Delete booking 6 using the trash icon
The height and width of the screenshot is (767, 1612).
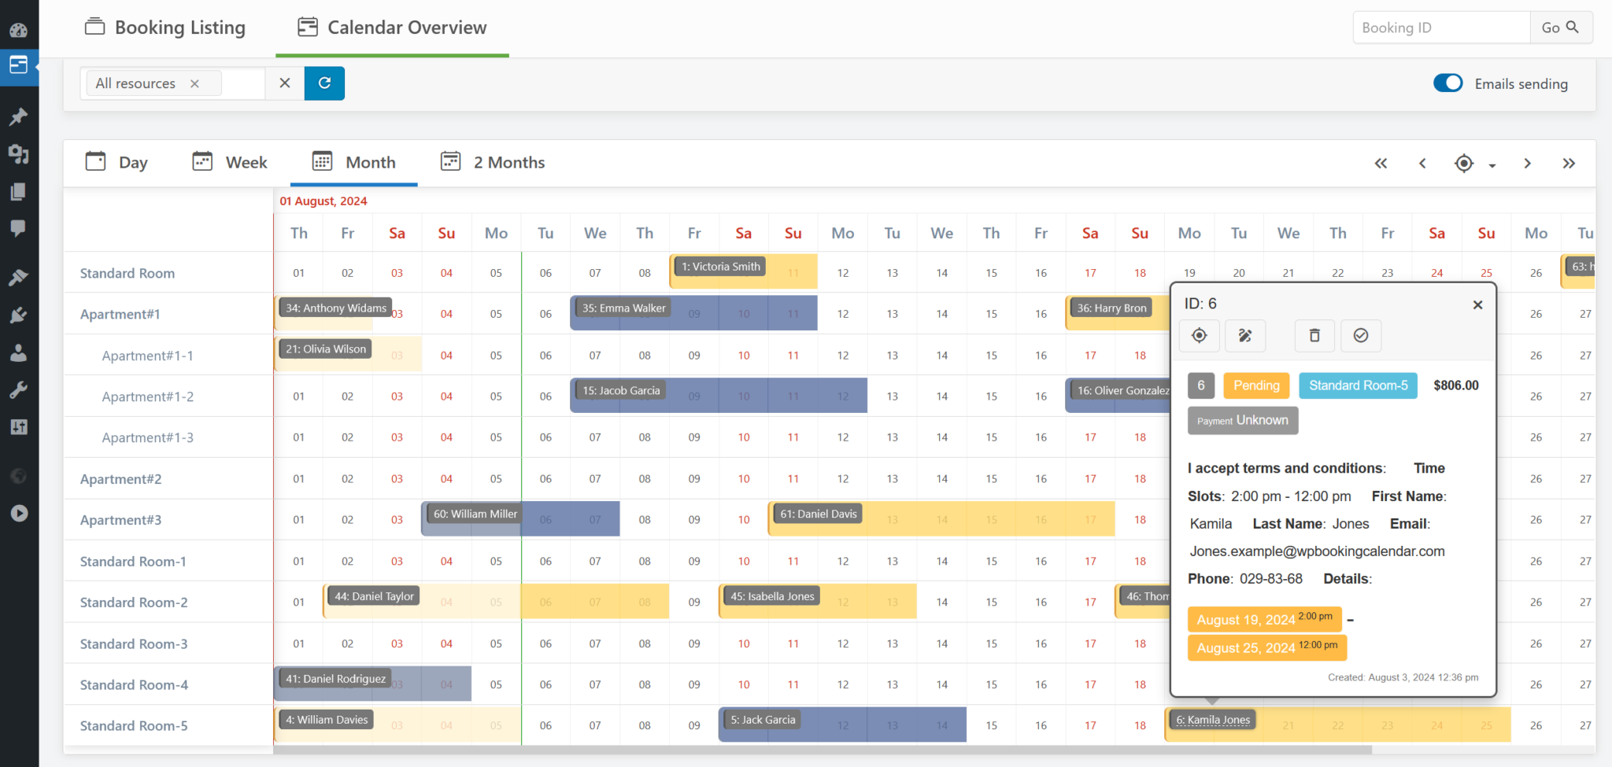[1314, 336]
